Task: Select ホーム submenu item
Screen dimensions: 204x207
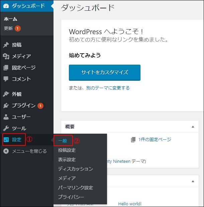Action: (11, 19)
